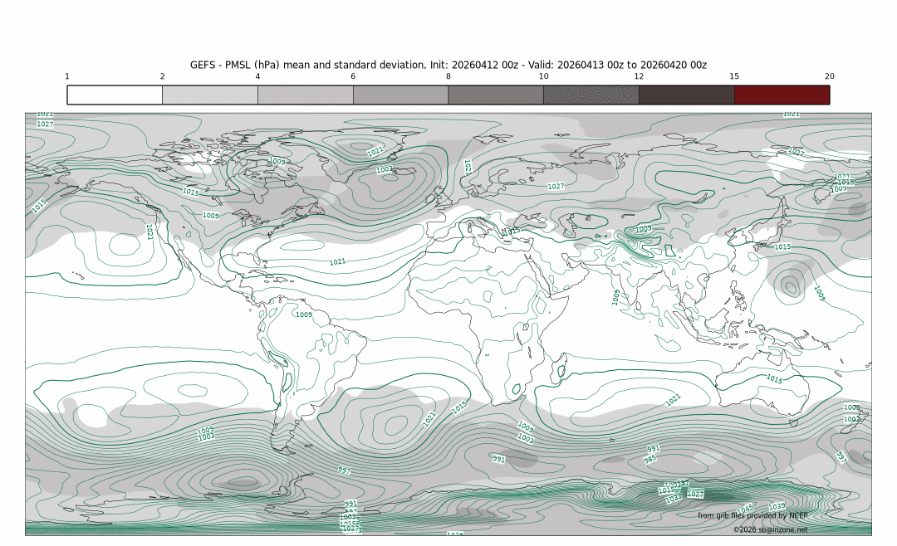The width and height of the screenshot is (897, 546).
Task: Select the 8–10 dark gray colorbar segment
Action: coord(496,95)
